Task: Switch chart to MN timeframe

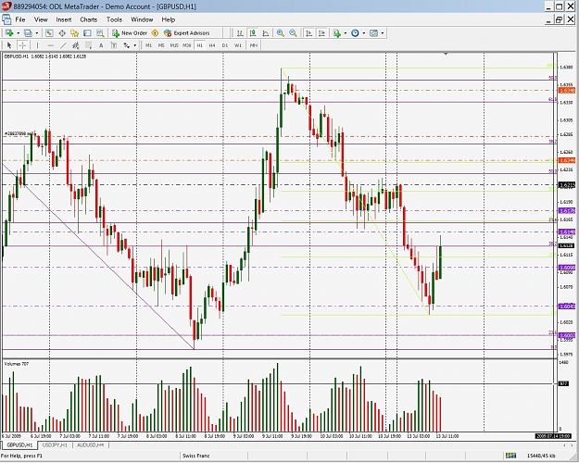Action: coord(253,45)
